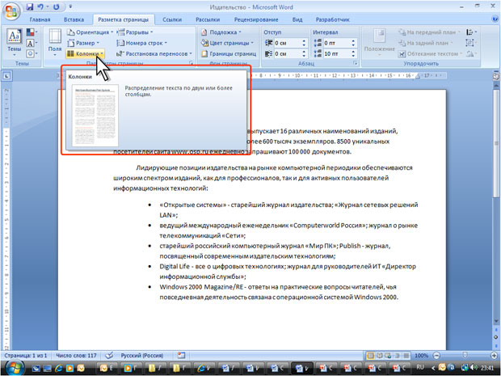This screenshot has width=501, height=376.
Task: Open the Вид tab
Action: tap(297, 19)
